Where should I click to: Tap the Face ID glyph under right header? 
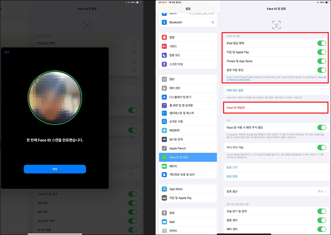click(276, 25)
